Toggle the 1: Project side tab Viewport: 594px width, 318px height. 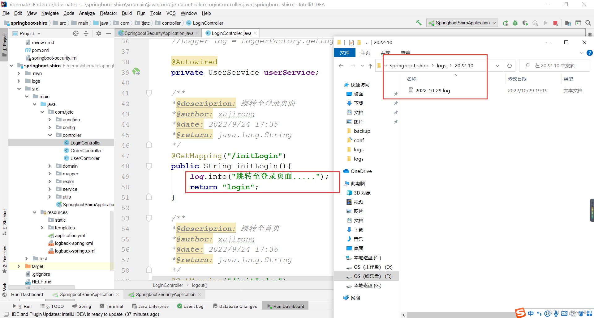(x=4, y=45)
